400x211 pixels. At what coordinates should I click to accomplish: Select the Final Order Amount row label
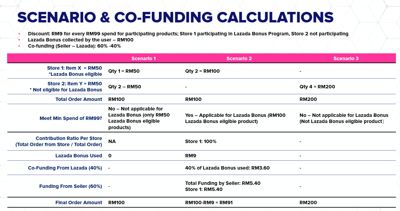coord(78,203)
